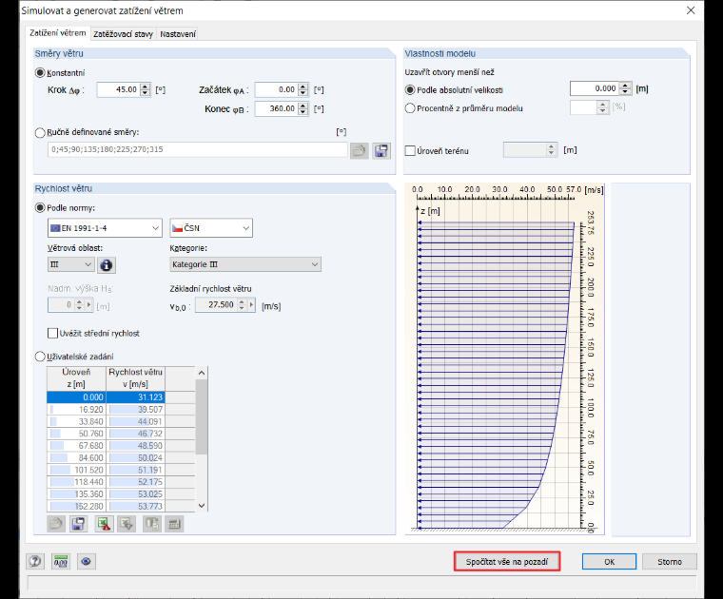Open the ČSN national annex dropdown
This screenshot has width=723, height=599.
coord(211,227)
